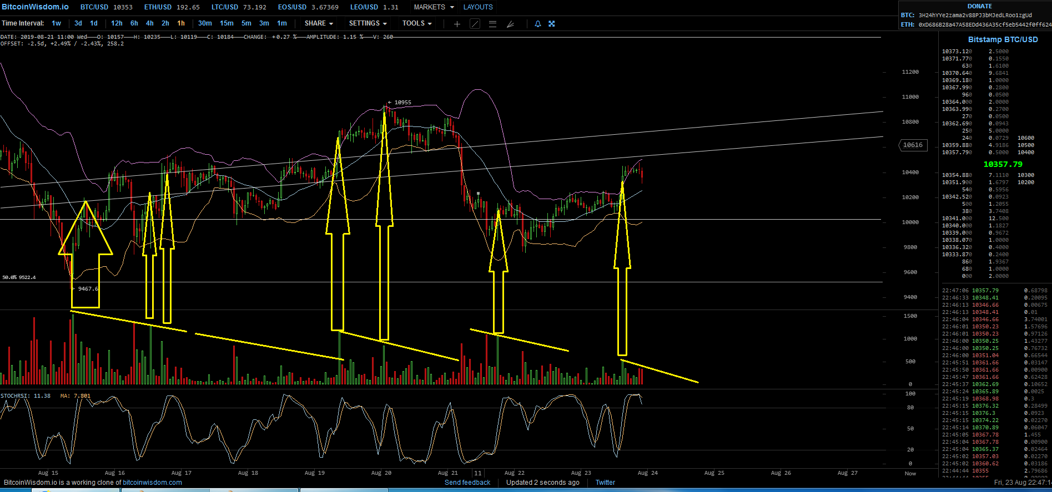The width and height of the screenshot is (1052, 492).
Task: Go to the BitcoinWisdom.io home logo
Action: click(x=35, y=7)
